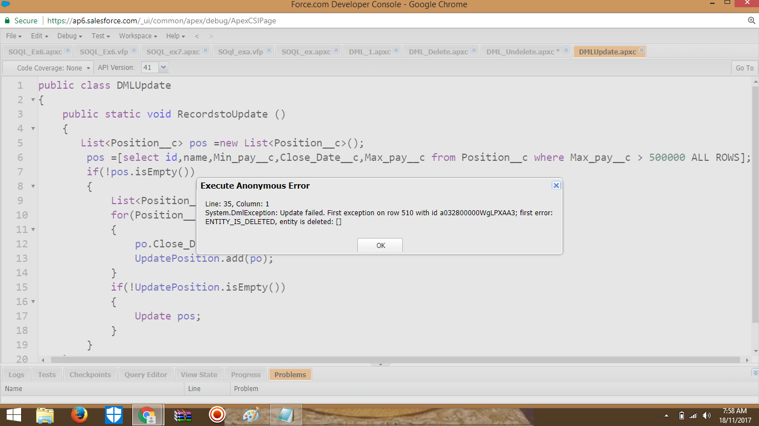
Task: Switch to the DML_1.apxc tab
Action: (369, 52)
